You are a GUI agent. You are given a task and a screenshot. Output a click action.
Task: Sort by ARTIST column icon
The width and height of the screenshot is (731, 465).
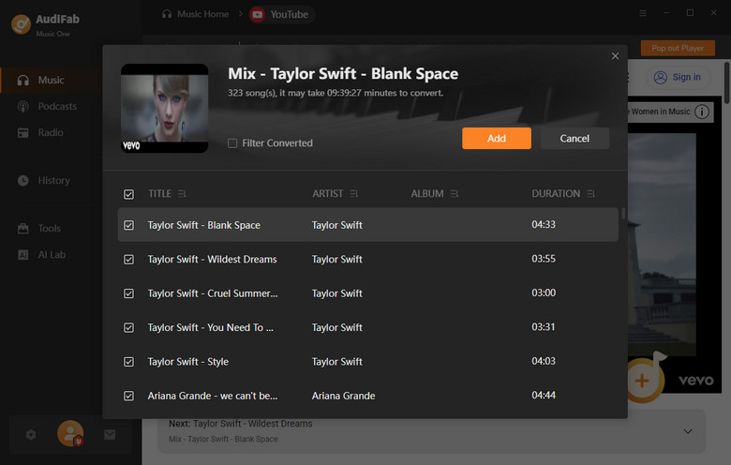click(354, 193)
